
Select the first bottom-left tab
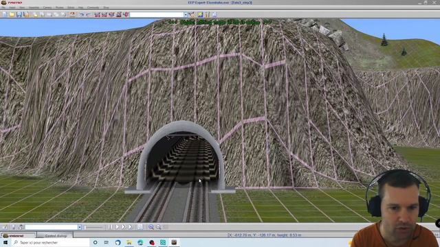pos(19,235)
